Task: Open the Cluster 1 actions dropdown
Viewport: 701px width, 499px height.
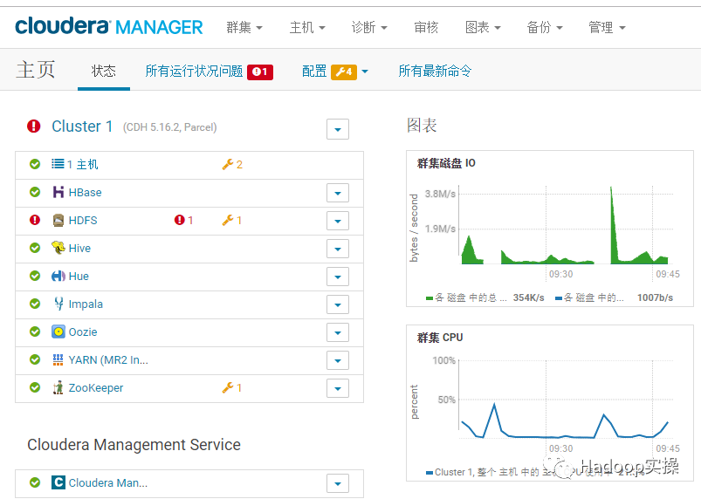Action: coord(338,129)
